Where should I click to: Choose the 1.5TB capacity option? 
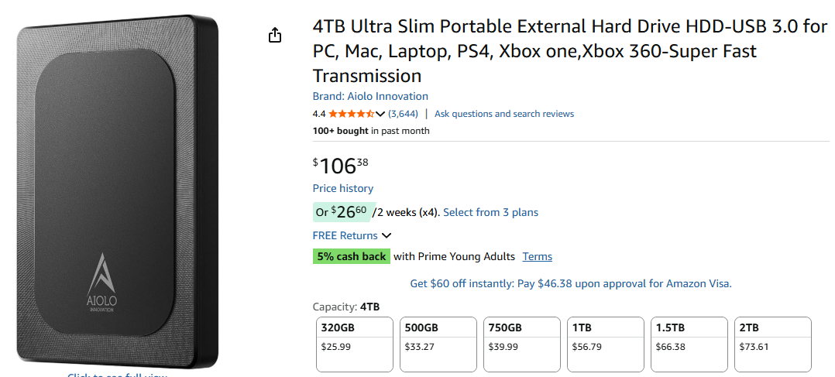pos(689,337)
